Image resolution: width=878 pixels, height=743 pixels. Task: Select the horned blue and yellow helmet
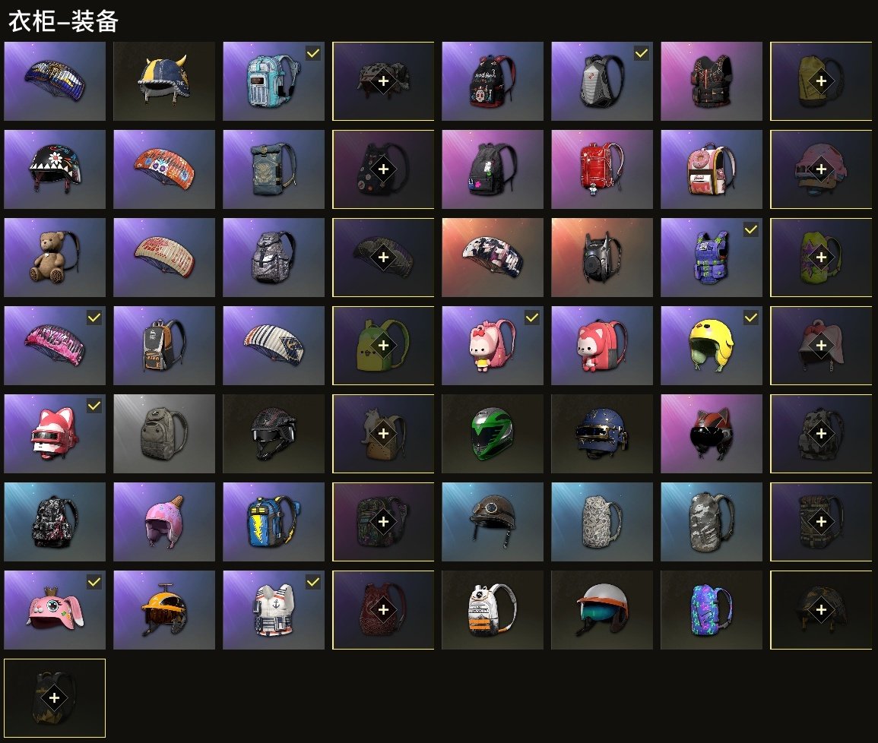click(x=164, y=81)
